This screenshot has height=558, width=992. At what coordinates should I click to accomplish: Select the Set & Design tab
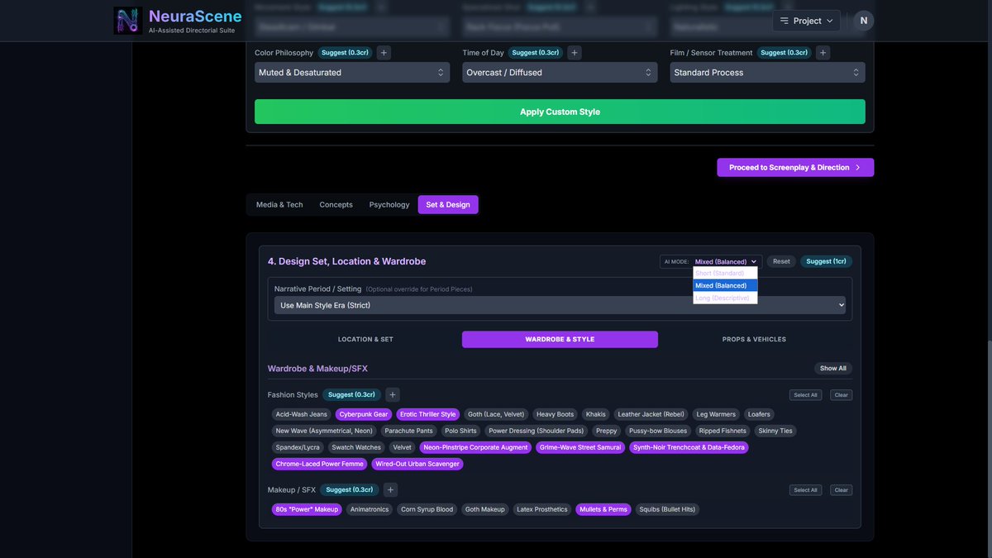click(x=448, y=205)
